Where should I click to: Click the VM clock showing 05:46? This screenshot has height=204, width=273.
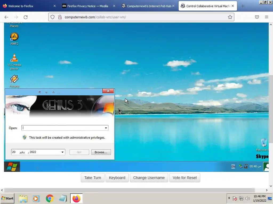click(x=255, y=166)
